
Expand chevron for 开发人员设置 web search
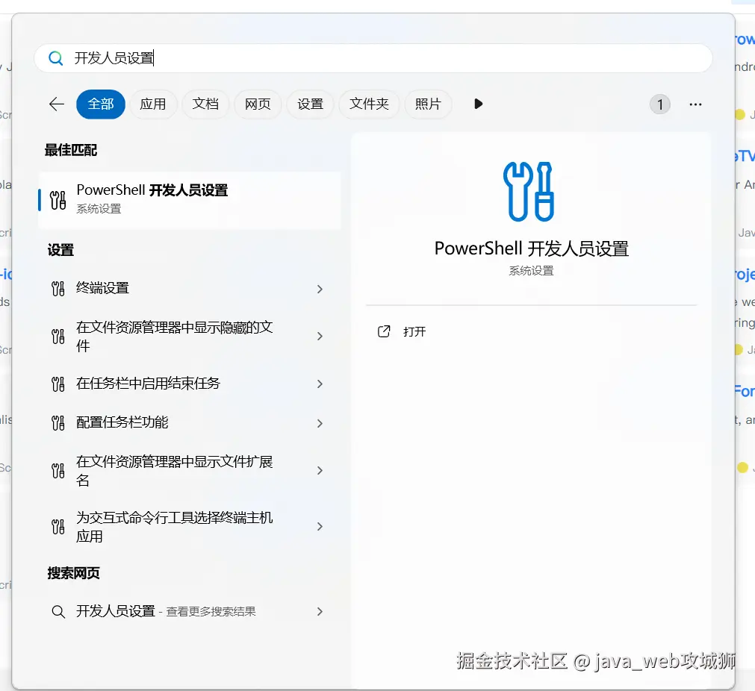pos(320,612)
